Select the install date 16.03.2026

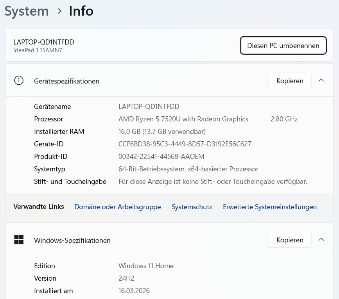click(134, 291)
